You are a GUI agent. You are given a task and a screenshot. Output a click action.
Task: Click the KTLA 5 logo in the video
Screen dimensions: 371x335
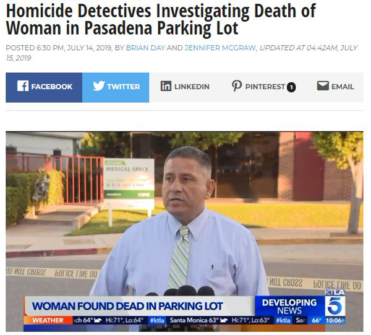[x=335, y=303]
